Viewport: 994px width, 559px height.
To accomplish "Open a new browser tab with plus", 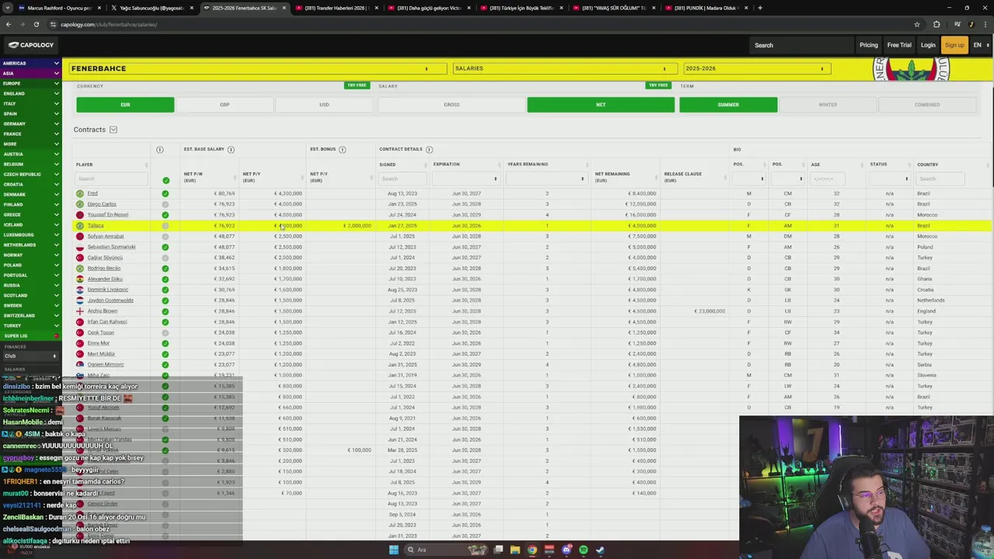I will [759, 8].
